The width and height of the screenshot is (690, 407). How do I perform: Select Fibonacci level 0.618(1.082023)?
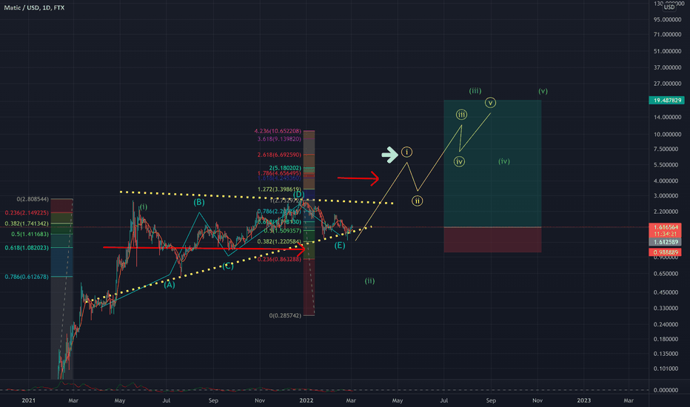click(x=27, y=248)
